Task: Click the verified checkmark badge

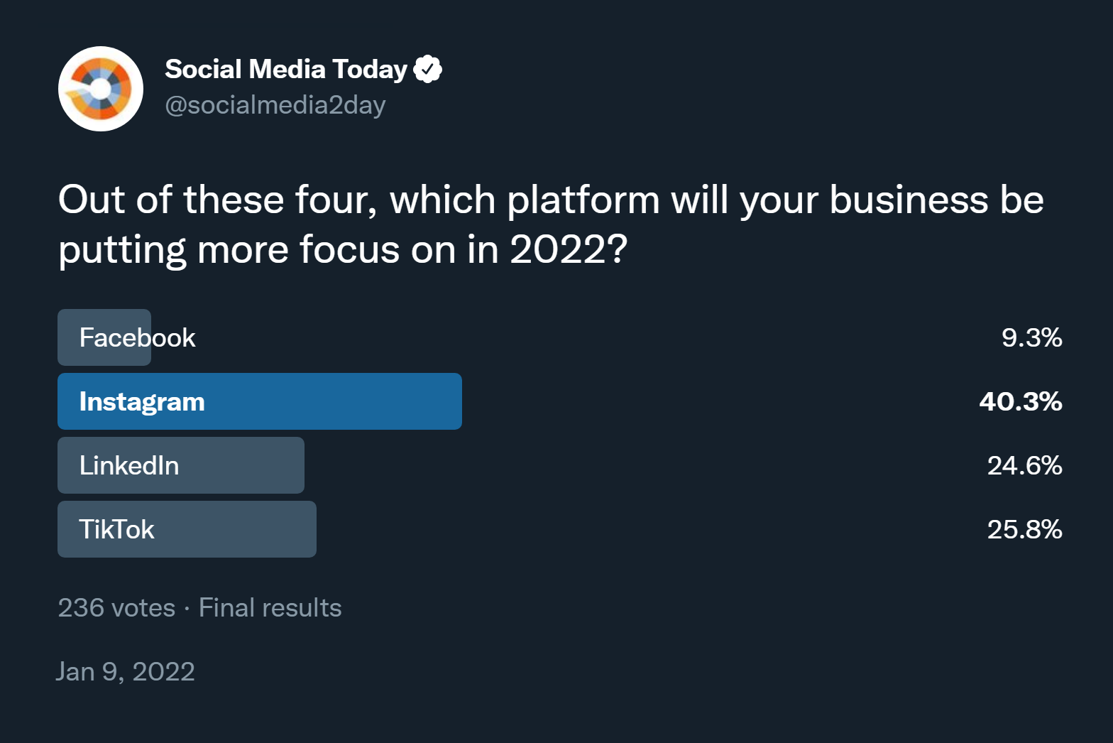Action: (x=427, y=69)
